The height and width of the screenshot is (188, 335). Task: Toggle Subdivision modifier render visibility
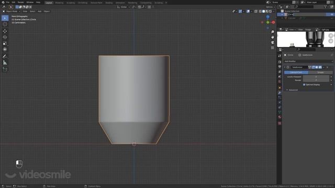point(320,67)
